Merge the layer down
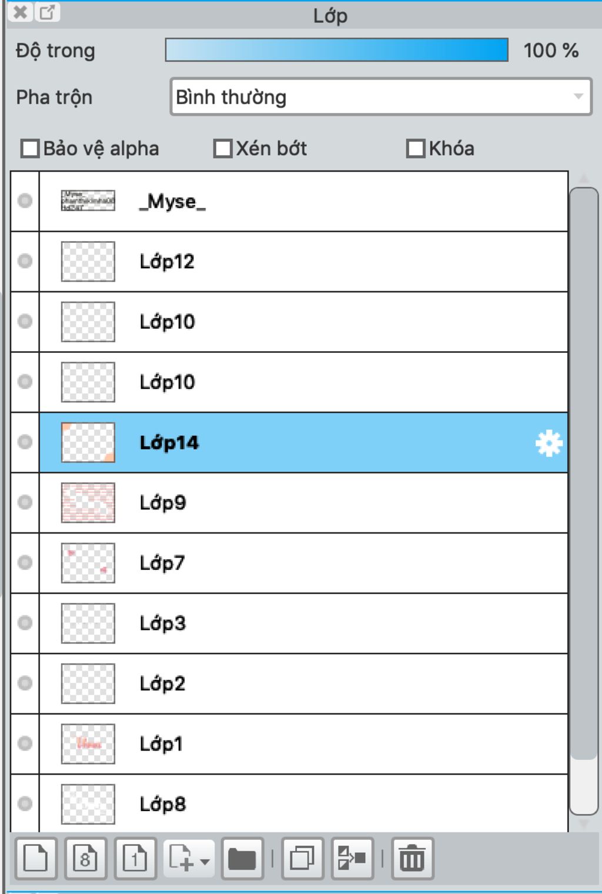The height and width of the screenshot is (894, 602). point(352,859)
